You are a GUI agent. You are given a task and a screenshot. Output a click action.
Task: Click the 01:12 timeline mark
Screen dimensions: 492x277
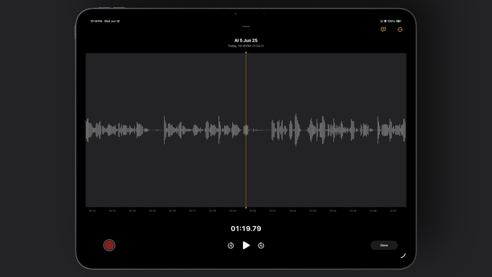[x=92, y=211]
